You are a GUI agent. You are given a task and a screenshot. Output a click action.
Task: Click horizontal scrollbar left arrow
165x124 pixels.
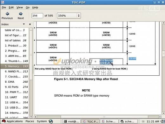pyautogui.click(x=35, y=117)
